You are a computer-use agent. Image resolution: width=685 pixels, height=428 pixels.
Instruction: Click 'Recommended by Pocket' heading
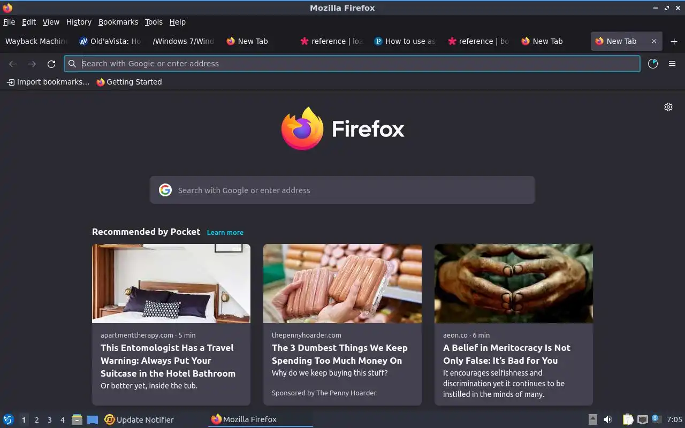[x=146, y=232]
